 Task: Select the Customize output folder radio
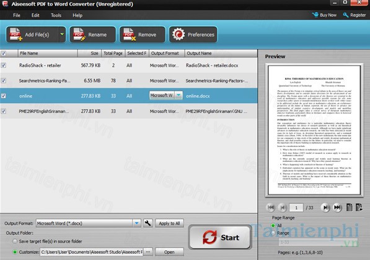[15, 252]
